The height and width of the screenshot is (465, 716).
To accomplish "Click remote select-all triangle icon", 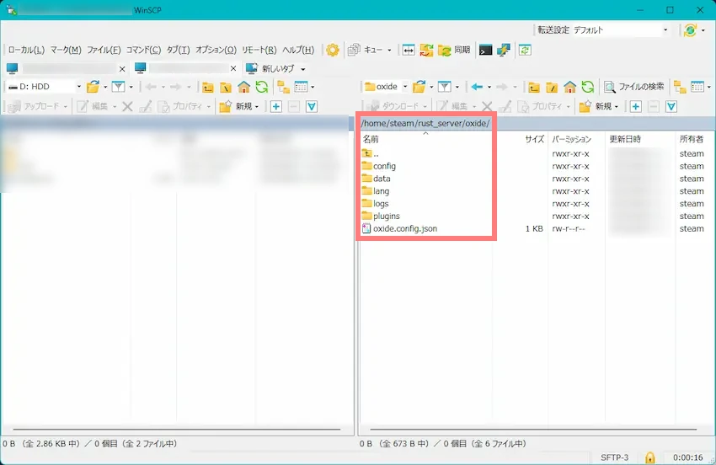I will coord(671,106).
